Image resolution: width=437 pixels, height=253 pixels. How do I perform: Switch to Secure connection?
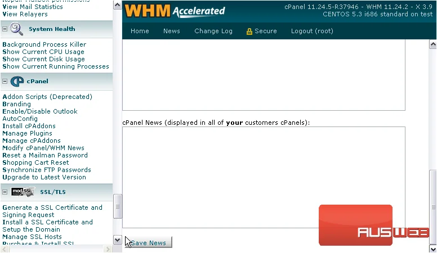tap(265, 31)
